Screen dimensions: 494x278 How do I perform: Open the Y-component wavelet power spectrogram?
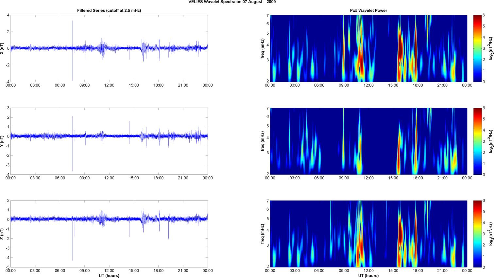click(x=368, y=141)
